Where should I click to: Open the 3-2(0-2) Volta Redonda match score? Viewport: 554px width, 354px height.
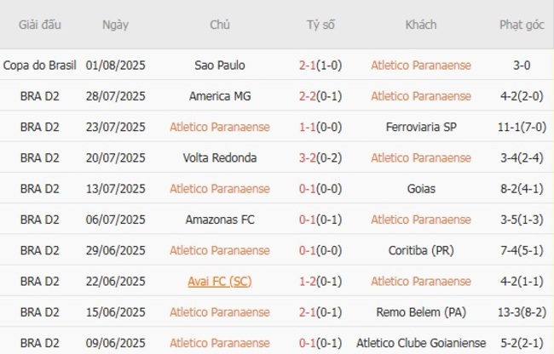point(320,157)
